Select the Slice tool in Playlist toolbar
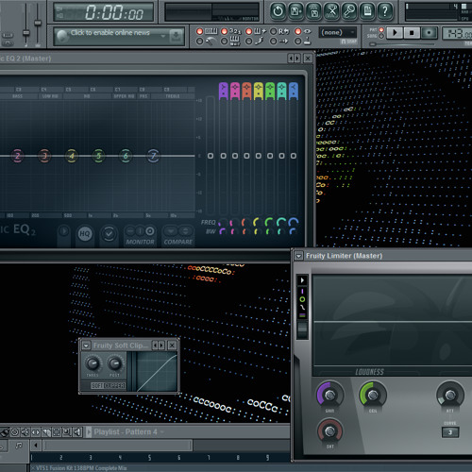This screenshot has height=472, width=472. tap(46, 432)
